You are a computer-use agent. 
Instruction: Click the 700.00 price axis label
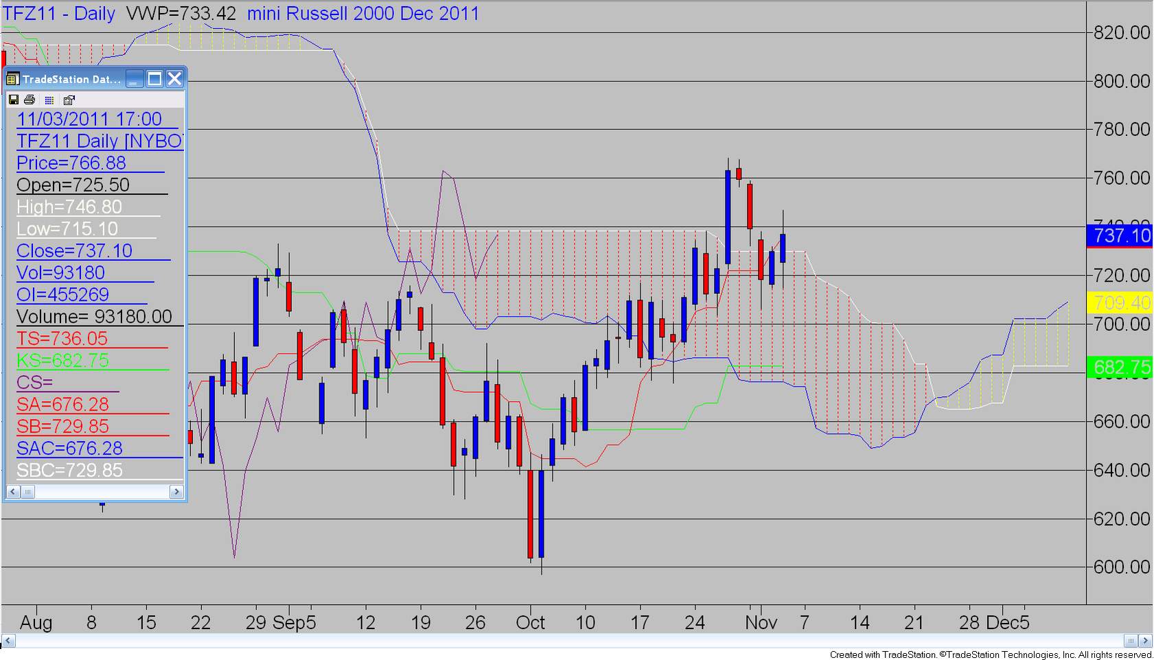1122,324
